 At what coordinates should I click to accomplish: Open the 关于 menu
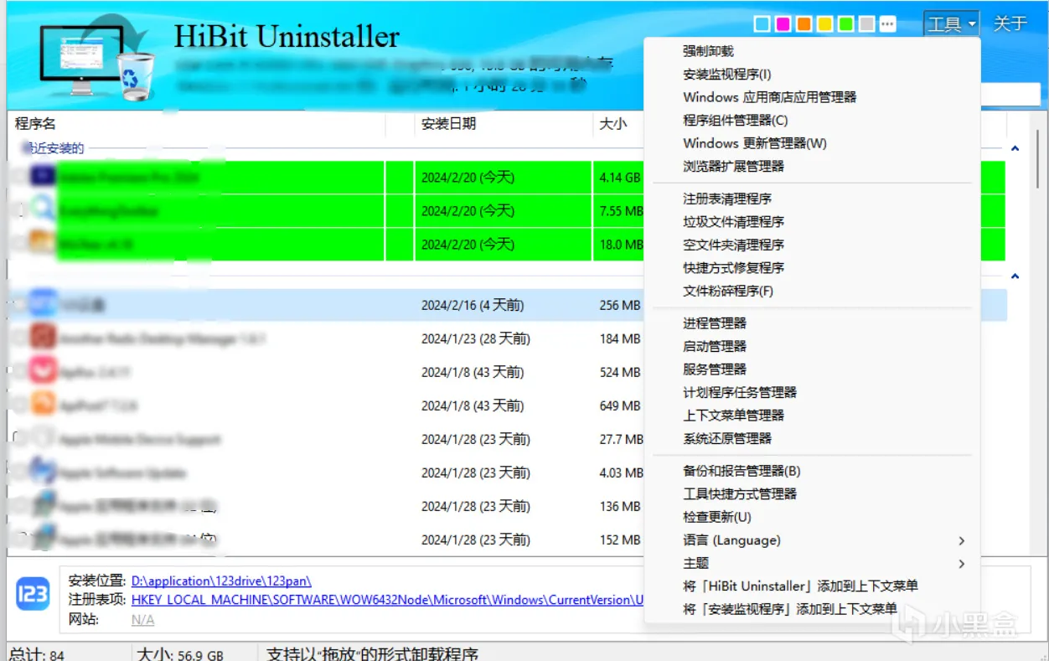(x=1010, y=24)
